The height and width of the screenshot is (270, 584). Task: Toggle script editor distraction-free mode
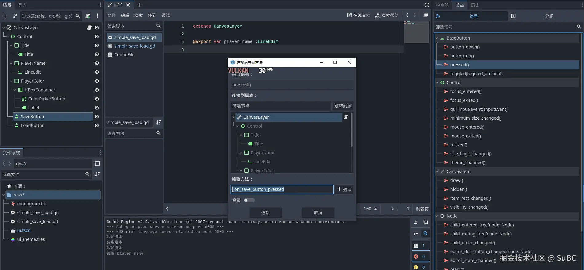coord(427,5)
